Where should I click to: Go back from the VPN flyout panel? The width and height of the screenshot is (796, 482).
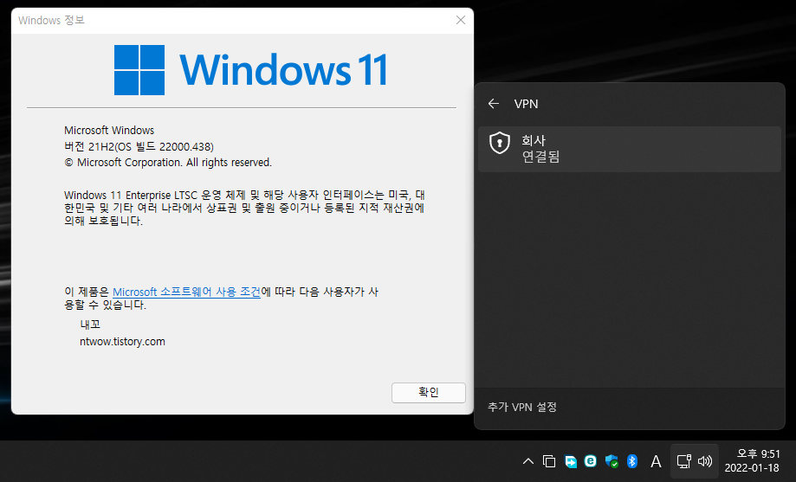click(494, 104)
